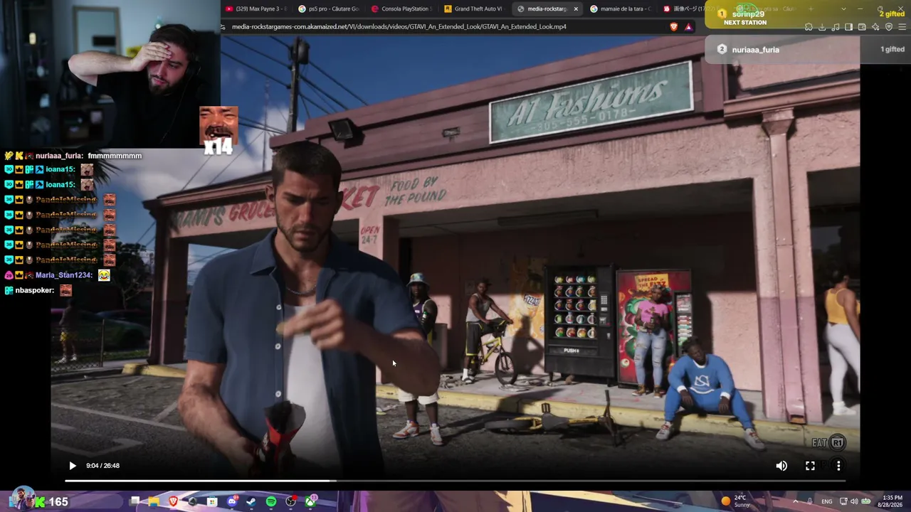Open Microsoft Store from the taskbar
This screenshot has width=911, height=512.
click(212, 501)
